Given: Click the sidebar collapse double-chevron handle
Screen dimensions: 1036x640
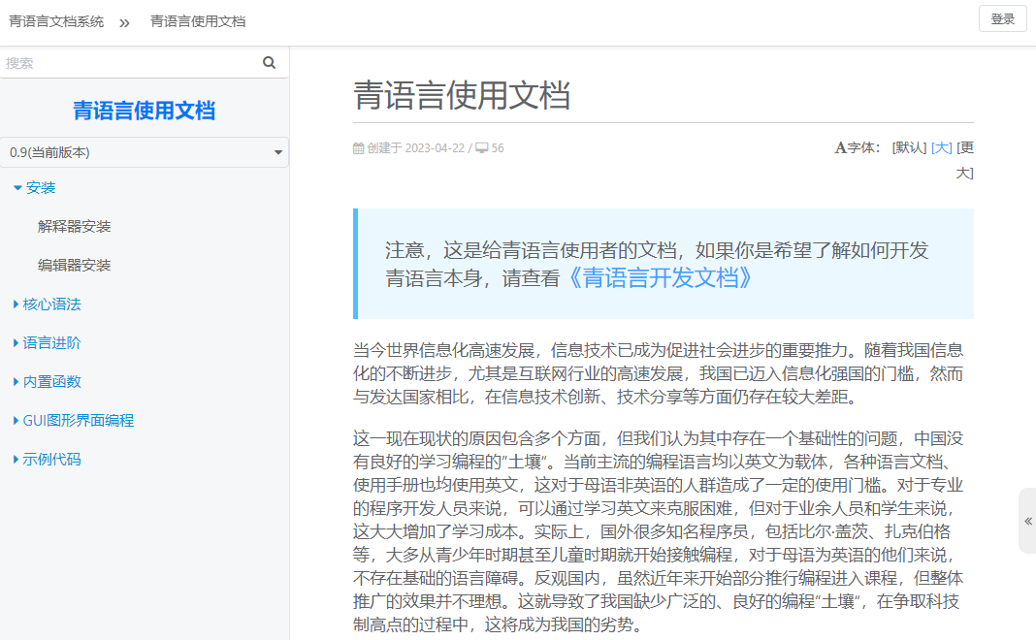Looking at the screenshot, I should pyautogui.click(x=1028, y=521).
